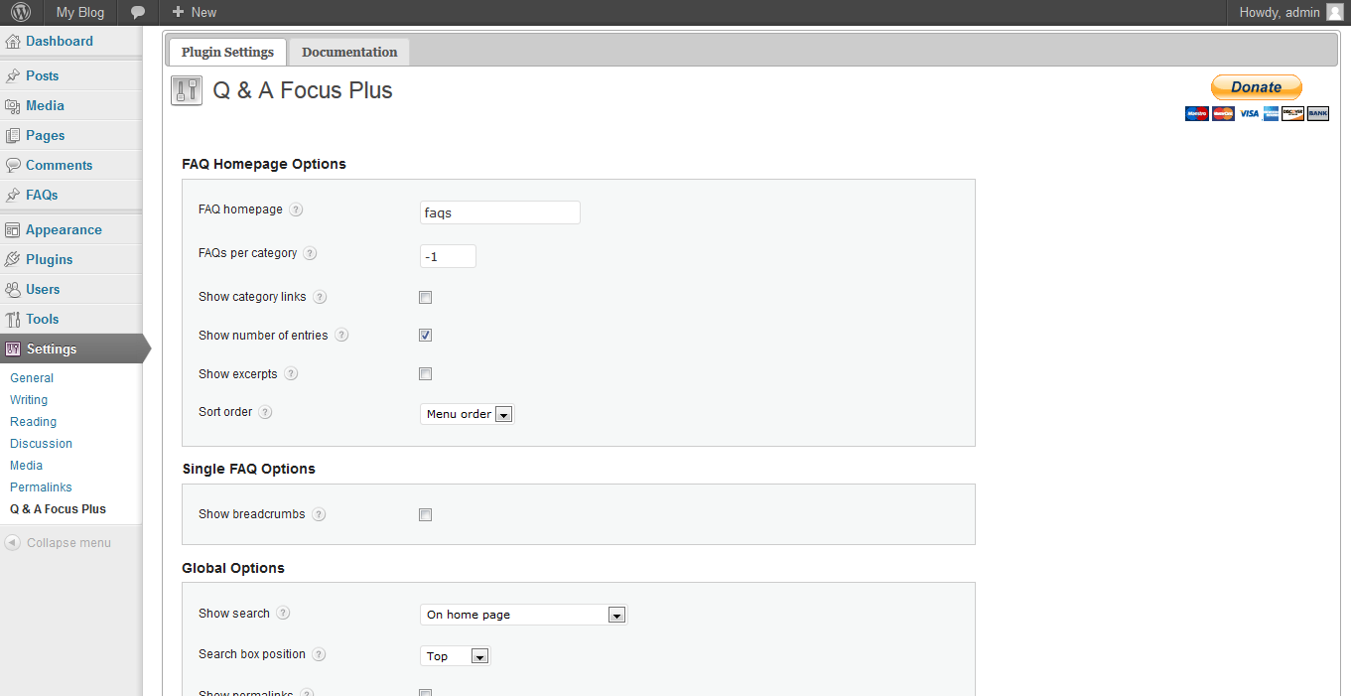Image resolution: width=1351 pixels, height=696 pixels.
Task: Switch to the Documentation tab
Action: [349, 53]
